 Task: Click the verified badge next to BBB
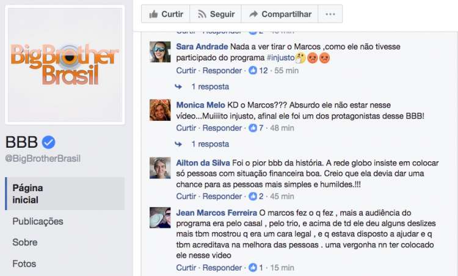(48, 142)
